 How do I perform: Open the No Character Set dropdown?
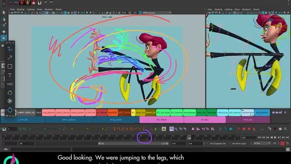pyautogui.click(x=218, y=143)
